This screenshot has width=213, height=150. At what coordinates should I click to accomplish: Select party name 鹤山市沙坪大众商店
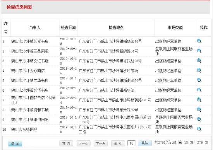click(28, 71)
